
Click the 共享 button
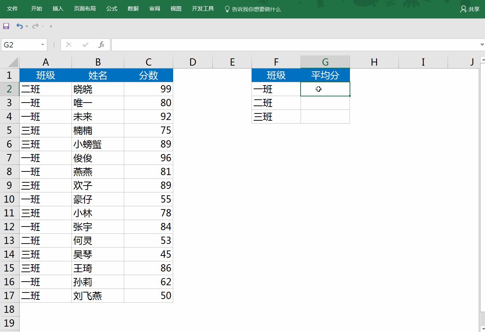click(x=469, y=8)
